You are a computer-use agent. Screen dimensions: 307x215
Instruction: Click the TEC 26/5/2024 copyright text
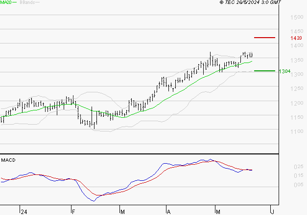pyautogui.click(x=250, y=2)
